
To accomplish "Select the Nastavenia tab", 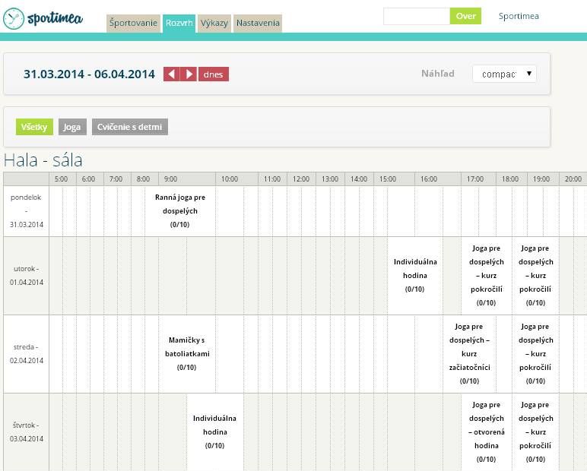I will (x=258, y=24).
